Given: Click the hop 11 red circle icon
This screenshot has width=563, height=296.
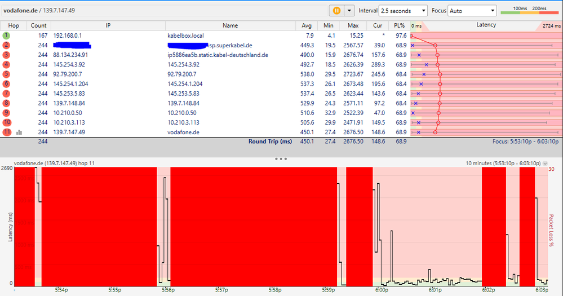Looking at the screenshot, I should (7, 132).
